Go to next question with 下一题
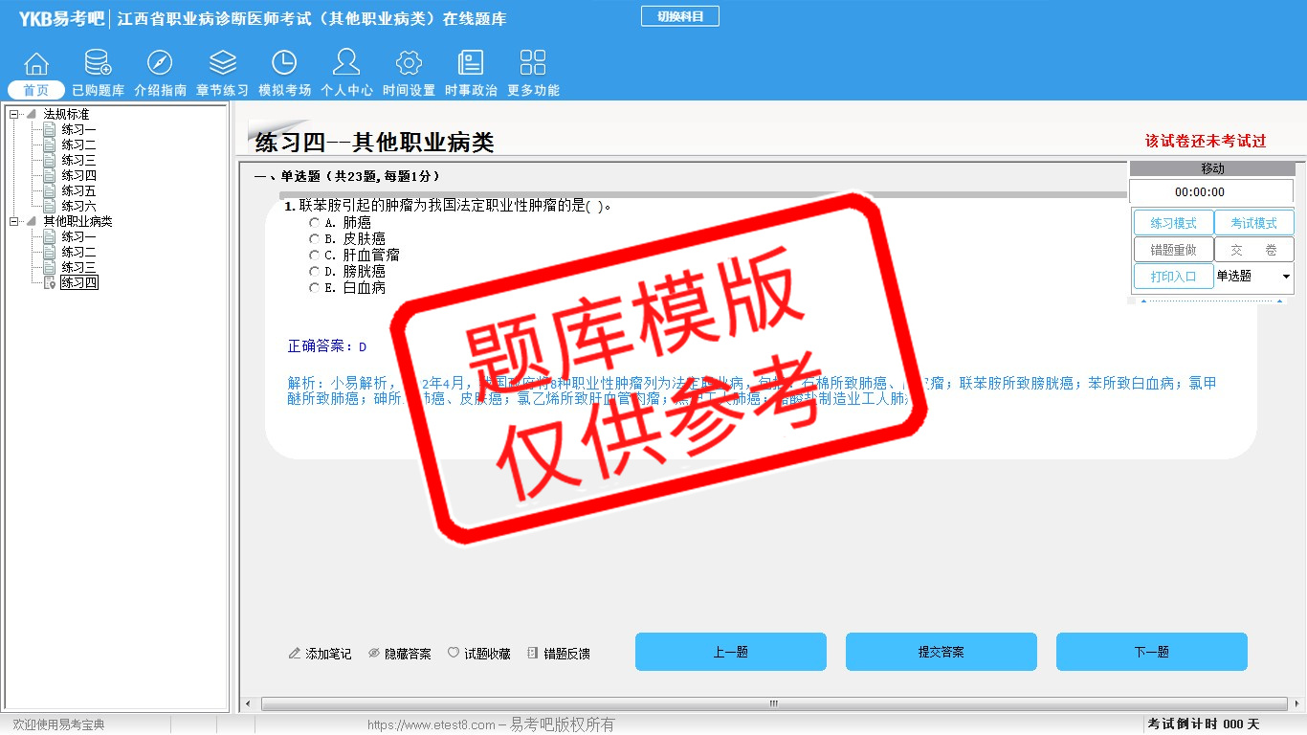The width and height of the screenshot is (1307, 735). pos(1152,652)
